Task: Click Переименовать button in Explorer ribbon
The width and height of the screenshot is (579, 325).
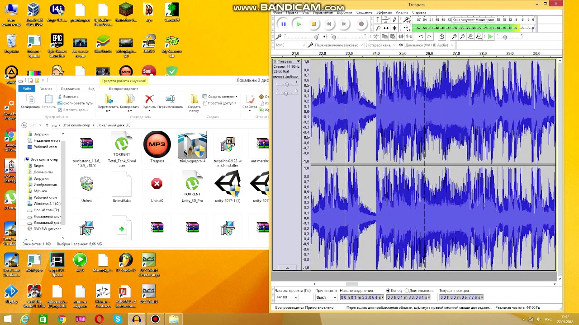Action: pyautogui.click(x=170, y=102)
